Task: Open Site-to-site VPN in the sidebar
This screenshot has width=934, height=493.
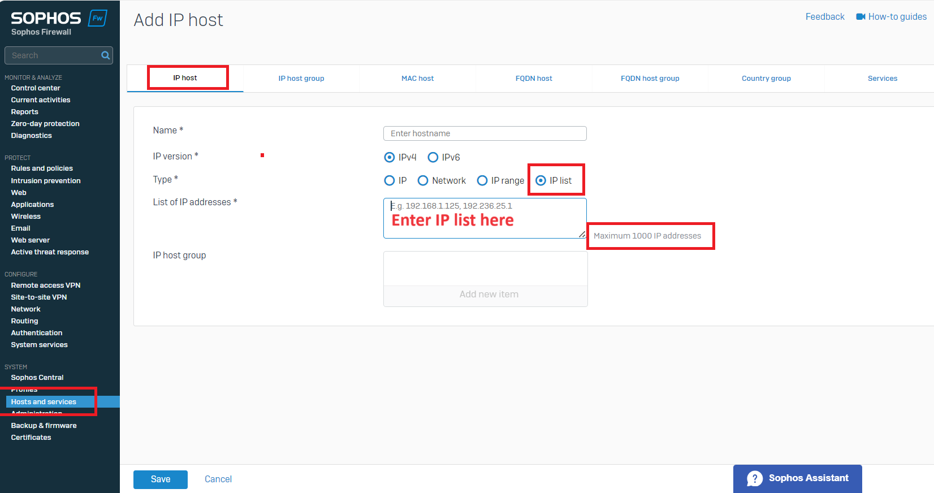Action: pyautogui.click(x=39, y=297)
